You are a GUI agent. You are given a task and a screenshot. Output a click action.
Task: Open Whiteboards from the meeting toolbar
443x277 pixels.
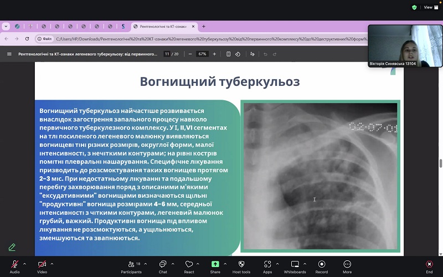pyautogui.click(x=295, y=264)
